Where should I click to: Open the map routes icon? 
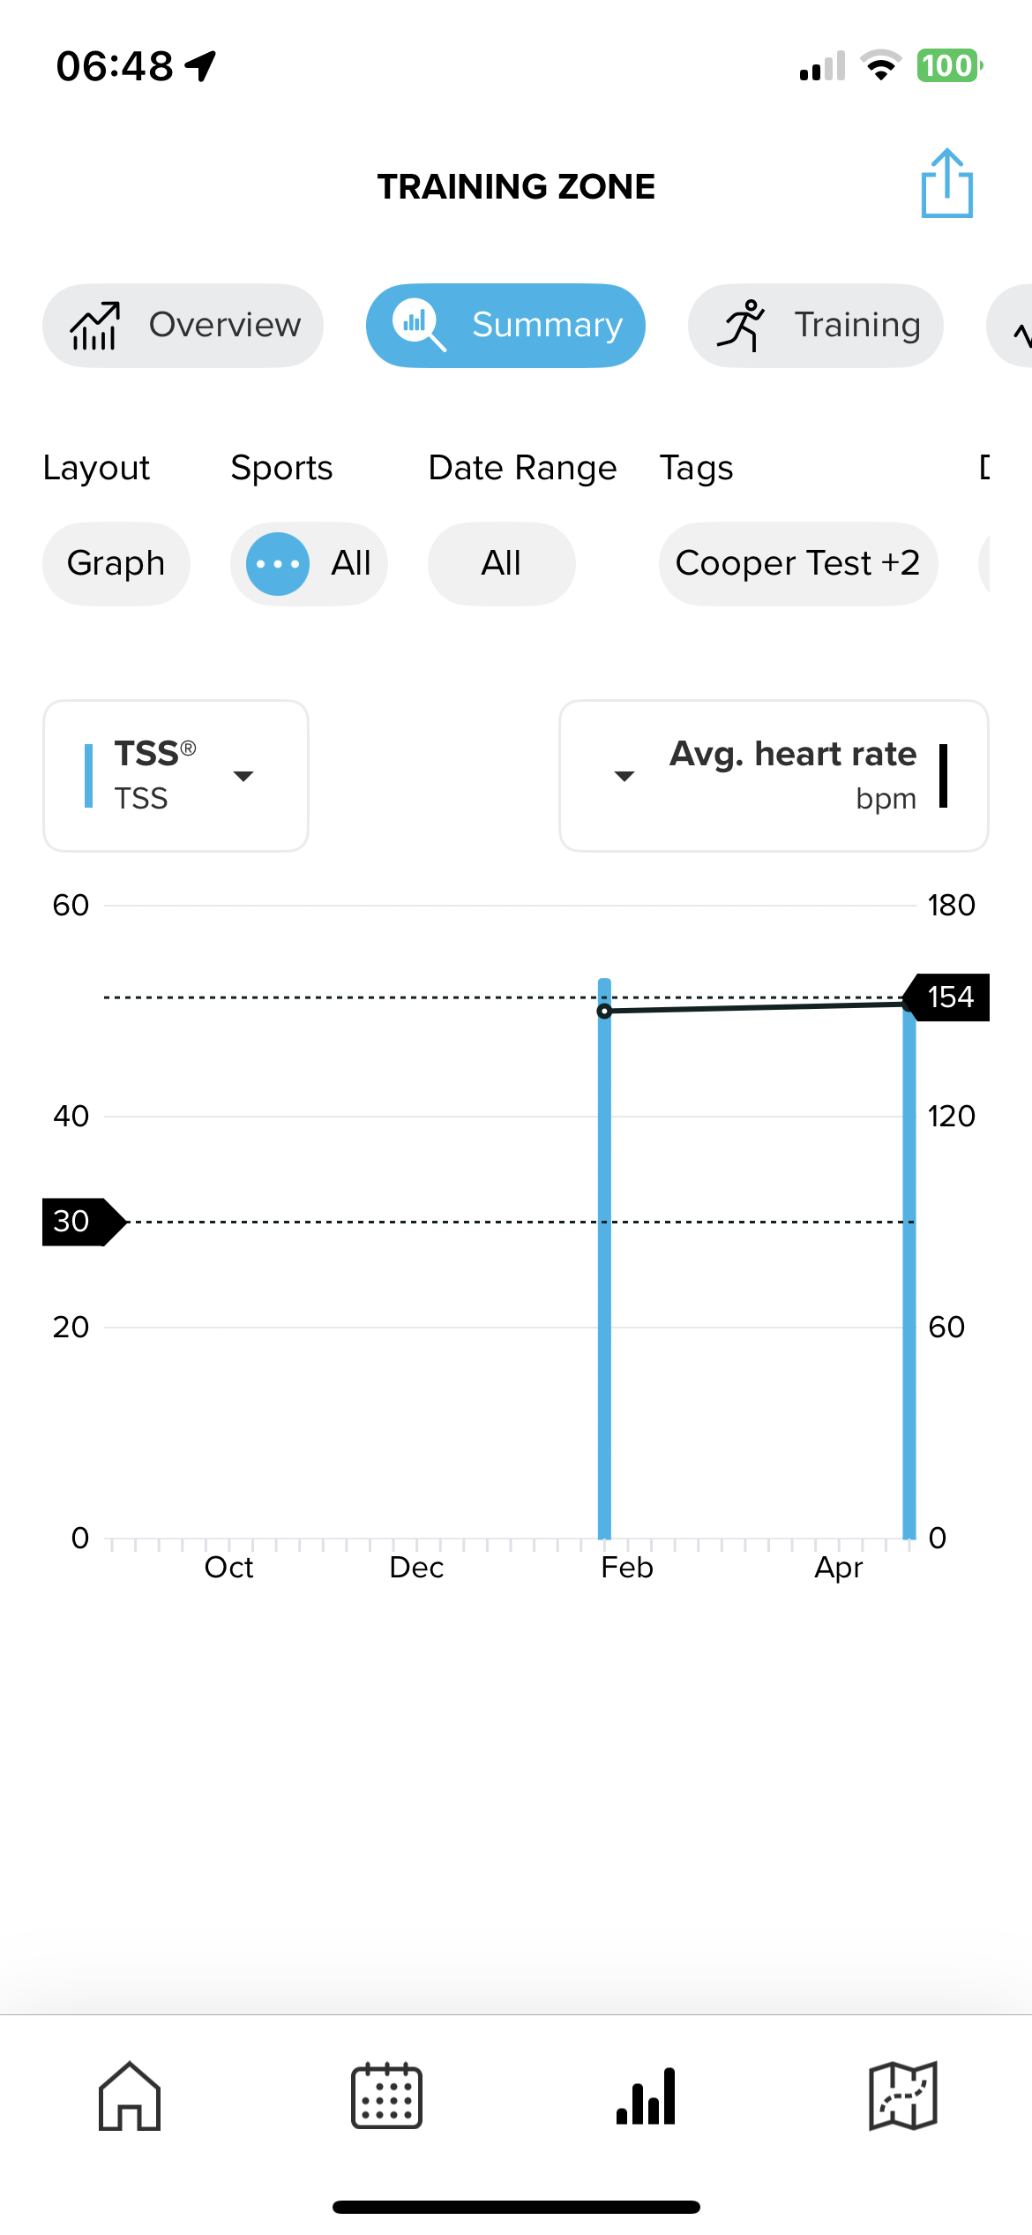(x=903, y=2096)
